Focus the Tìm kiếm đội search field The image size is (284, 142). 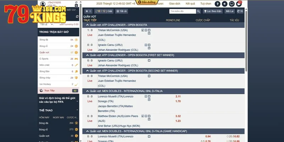pyautogui.click(x=182, y=11)
